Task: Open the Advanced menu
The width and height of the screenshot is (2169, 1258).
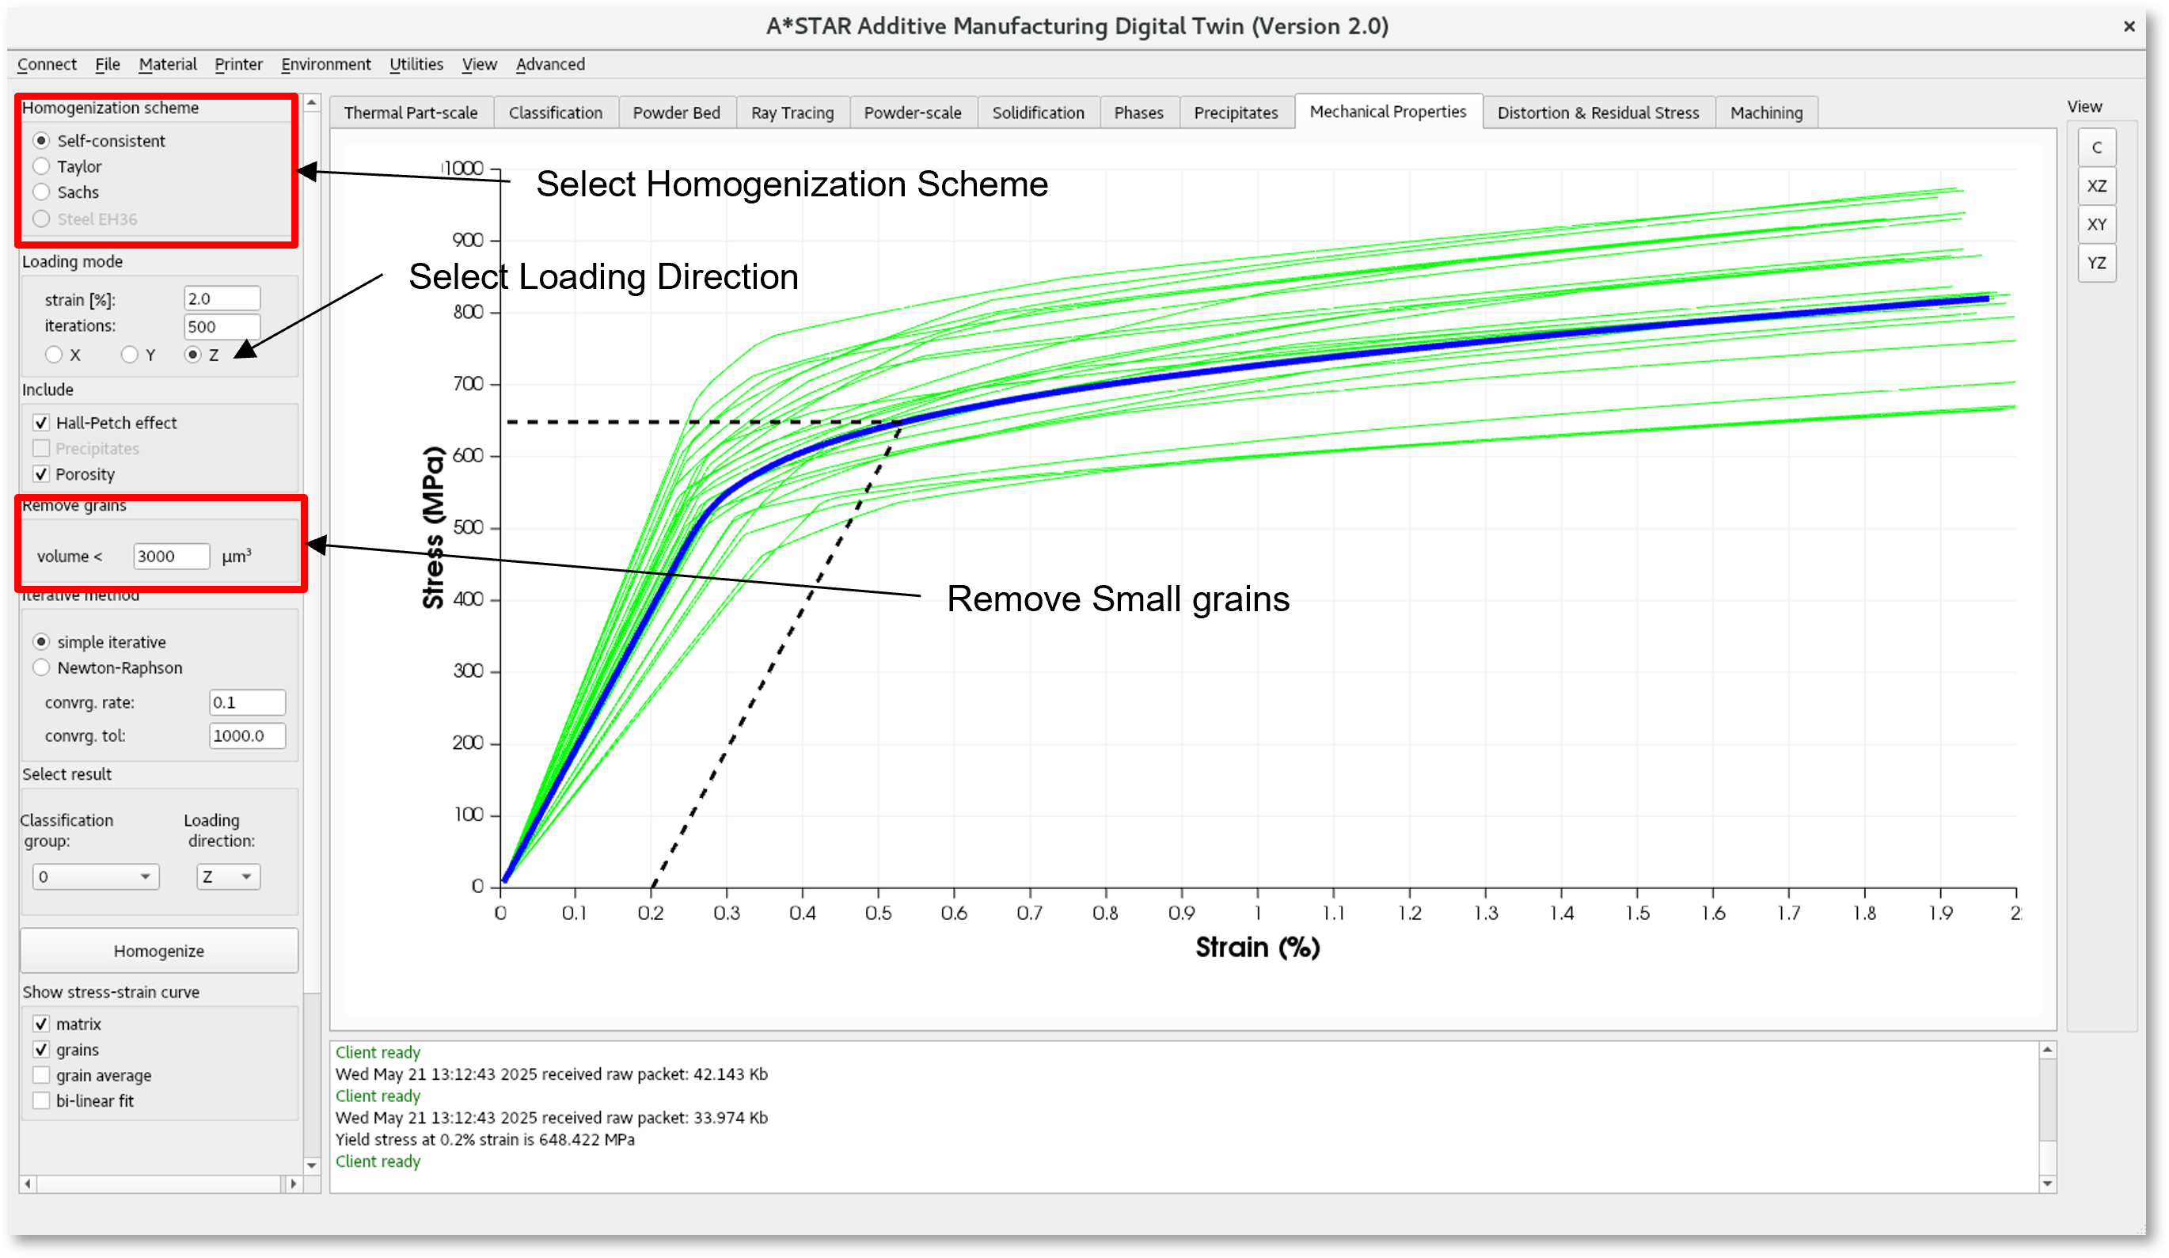Action: tap(551, 65)
